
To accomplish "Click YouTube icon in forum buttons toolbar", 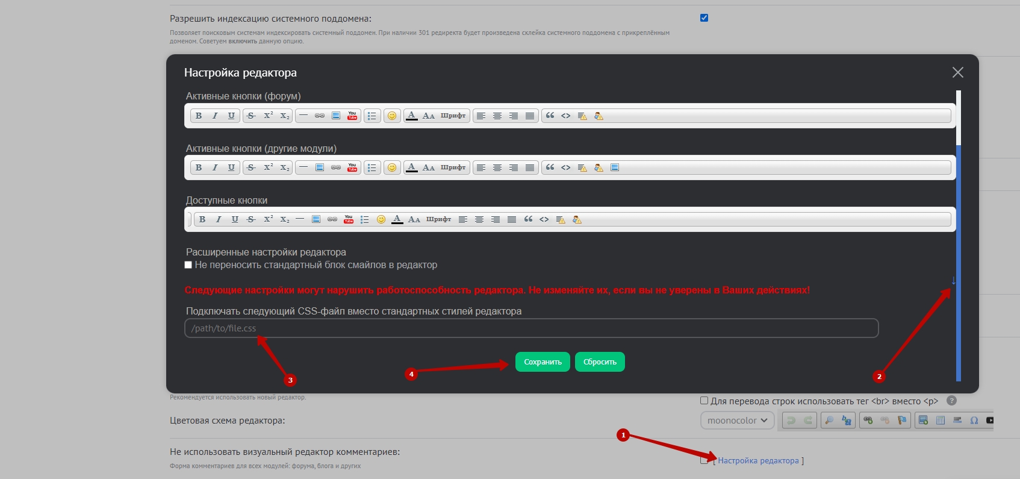I will tap(352, 116).
